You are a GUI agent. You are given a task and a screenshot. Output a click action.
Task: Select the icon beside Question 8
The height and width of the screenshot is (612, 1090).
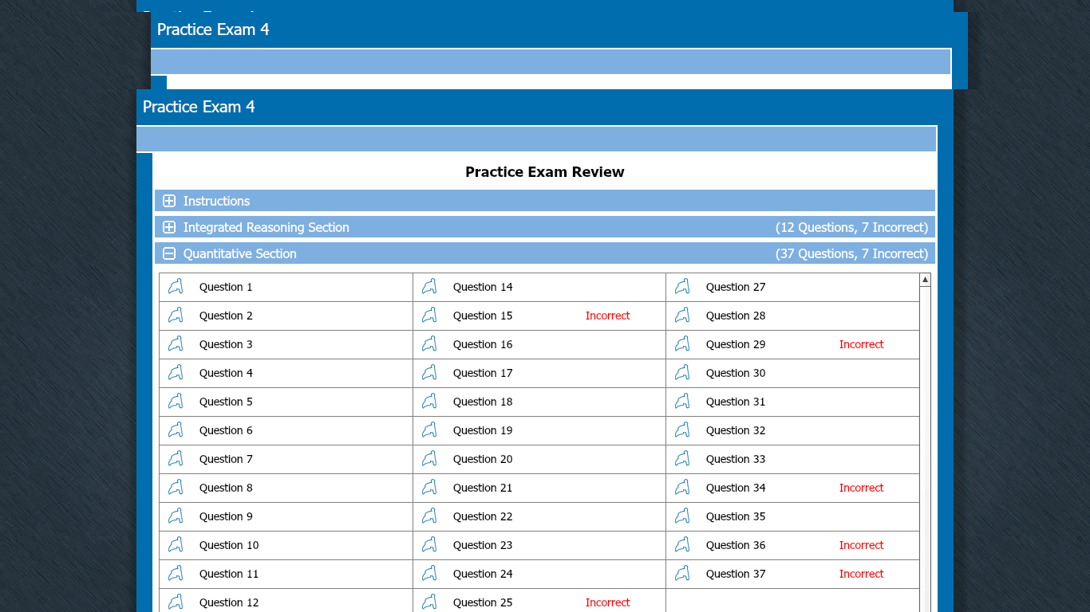[x=176, y=488]
